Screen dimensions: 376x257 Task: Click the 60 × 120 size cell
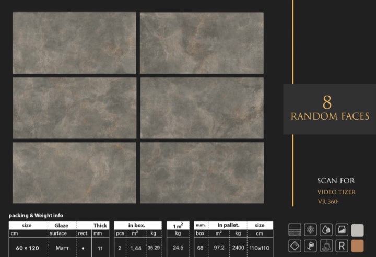(x=27, y=248)
